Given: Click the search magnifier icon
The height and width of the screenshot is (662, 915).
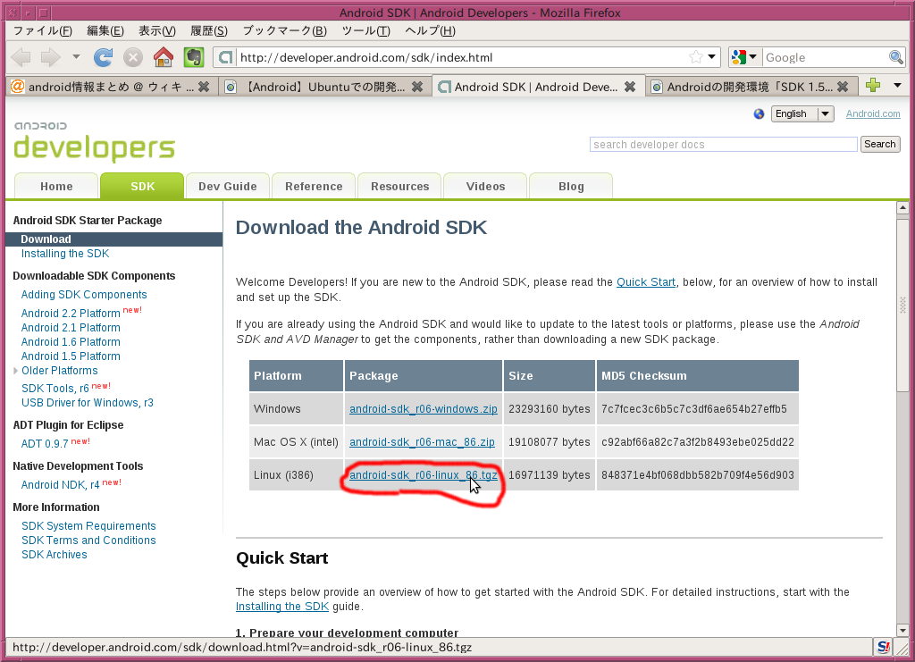Looking at the screenshot, I should pyautogui.click(x=895, y=57).
